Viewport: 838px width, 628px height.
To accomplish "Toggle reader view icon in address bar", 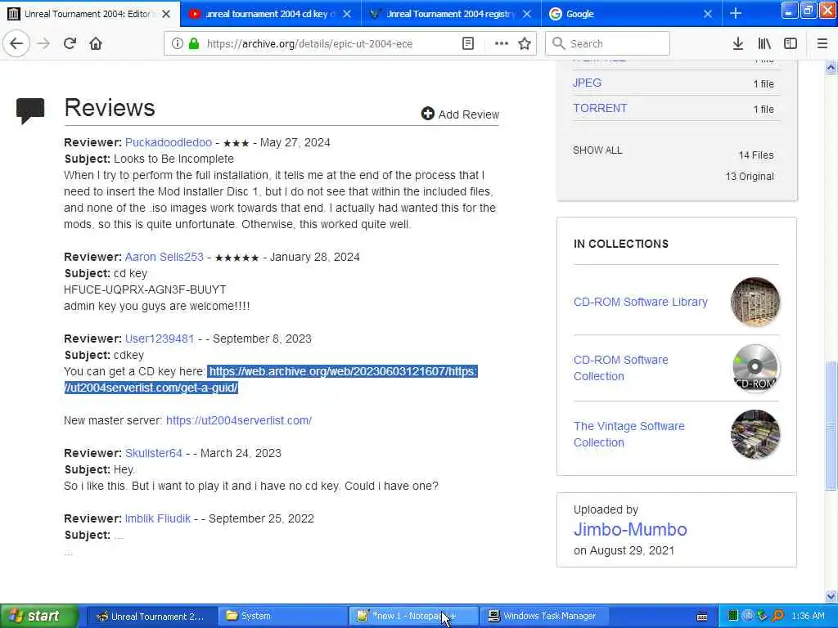I will point(467,44).
